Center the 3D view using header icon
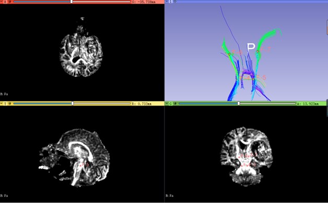 pos(175,2)
